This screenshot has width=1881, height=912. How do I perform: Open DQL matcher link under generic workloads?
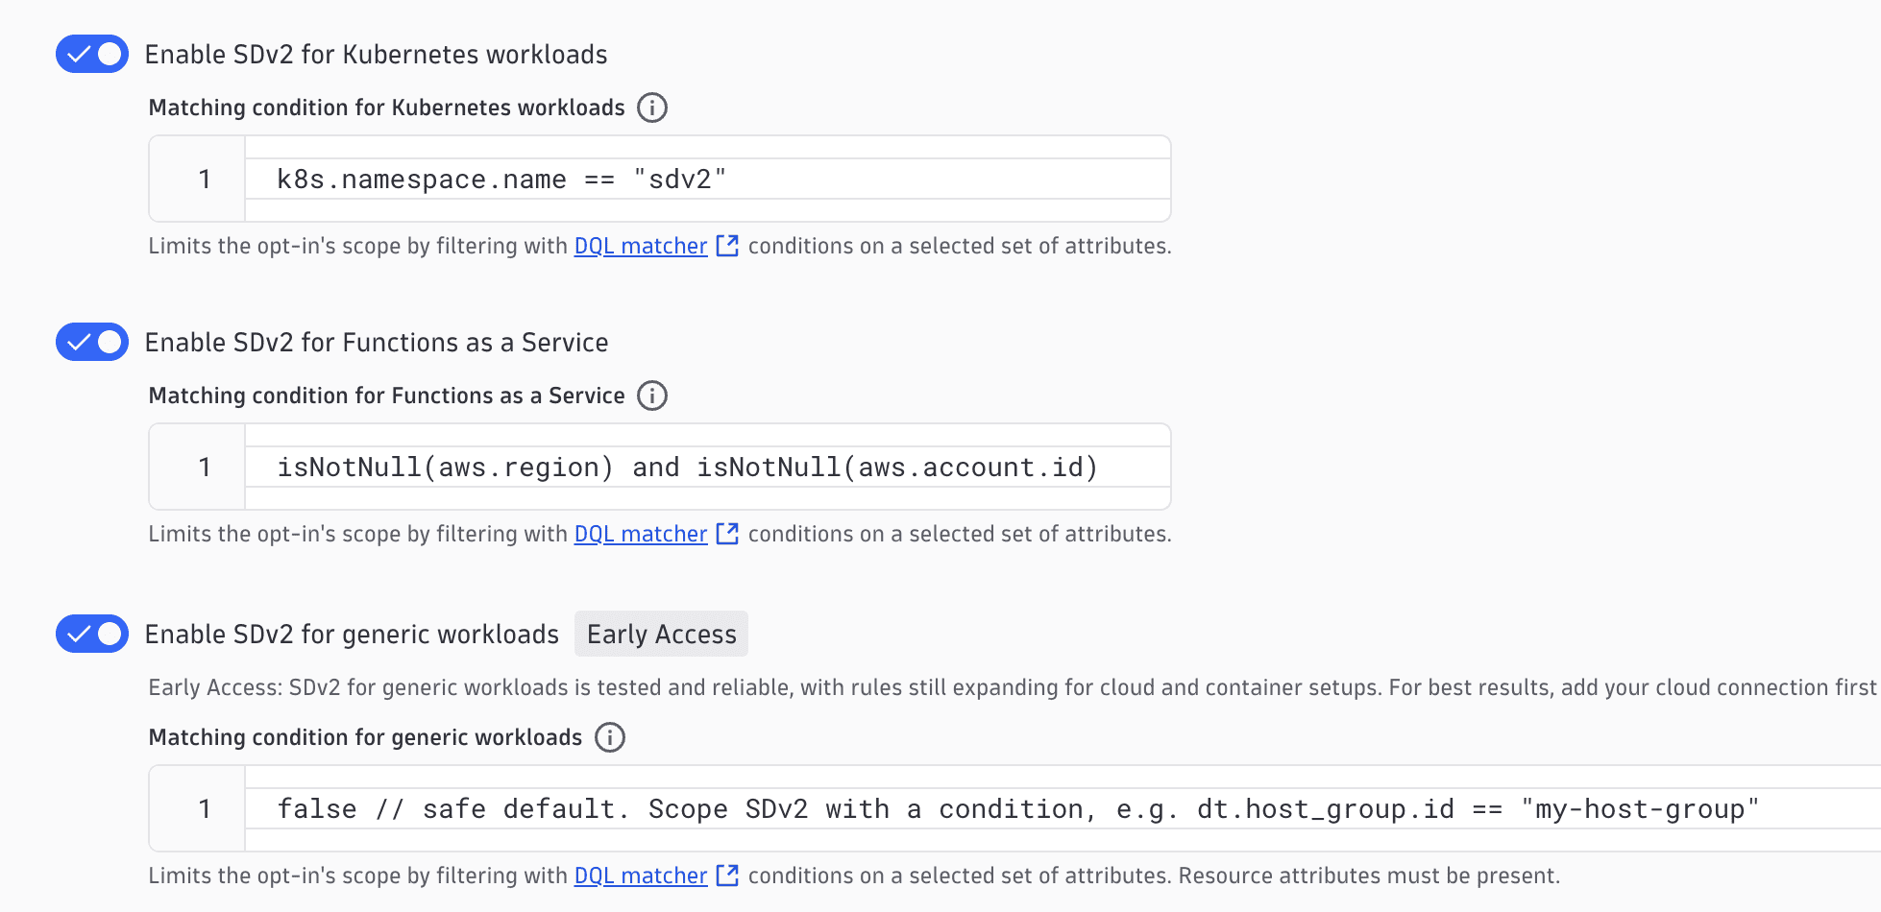coord(641,876)
